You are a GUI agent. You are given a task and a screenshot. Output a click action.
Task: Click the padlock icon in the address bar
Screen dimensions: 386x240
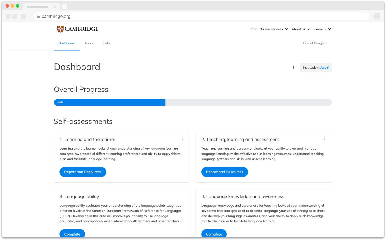click(38, 16)
